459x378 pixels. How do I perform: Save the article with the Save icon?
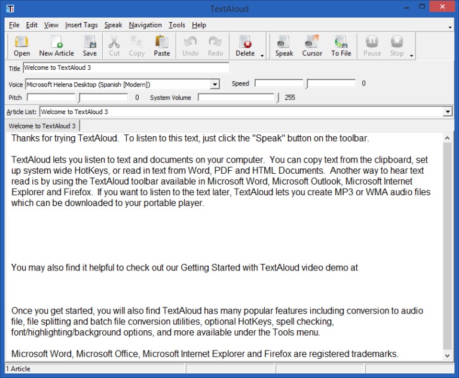90,46
